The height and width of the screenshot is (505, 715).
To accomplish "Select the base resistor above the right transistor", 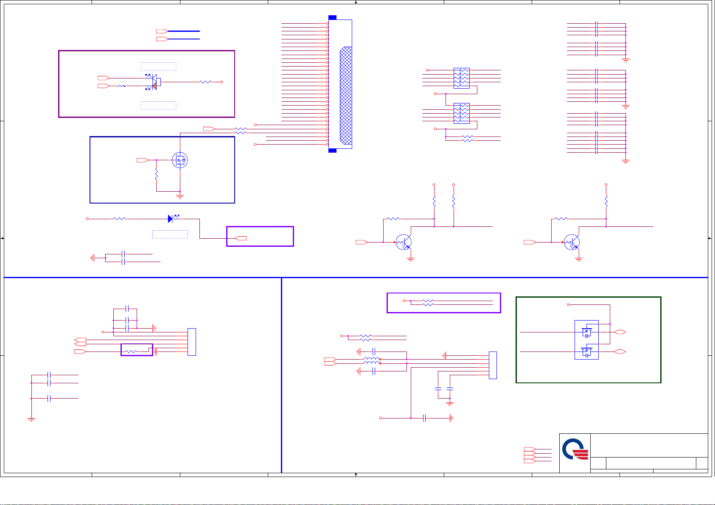I will [561, 219].
